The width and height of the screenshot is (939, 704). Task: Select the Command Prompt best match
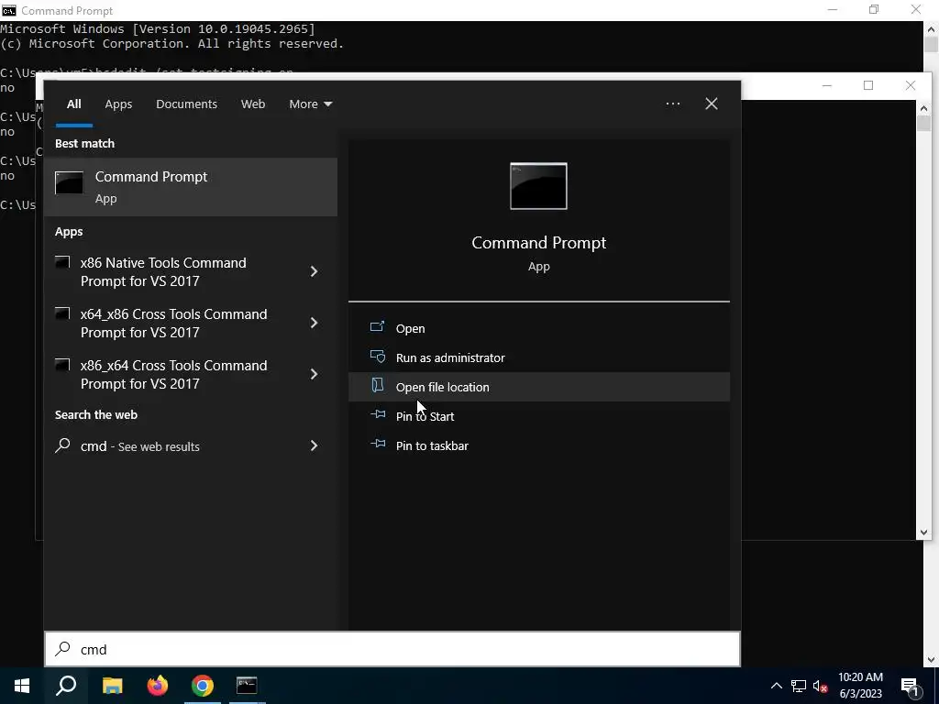[191, 187]
